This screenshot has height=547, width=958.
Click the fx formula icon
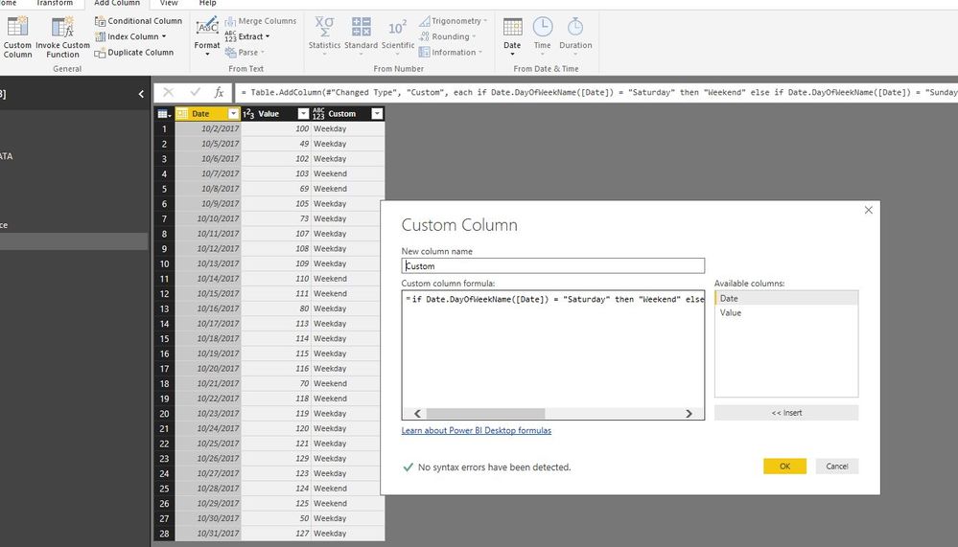point(219,92)
